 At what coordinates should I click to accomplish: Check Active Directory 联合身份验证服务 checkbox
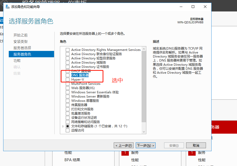click(68, 54)
